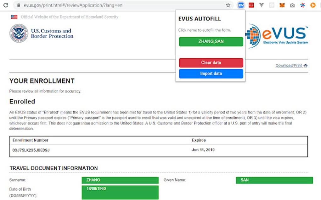Screen dimensions: 321x200
Task: Open the MetaMask fox extension
Action: (x=282, y=5)
